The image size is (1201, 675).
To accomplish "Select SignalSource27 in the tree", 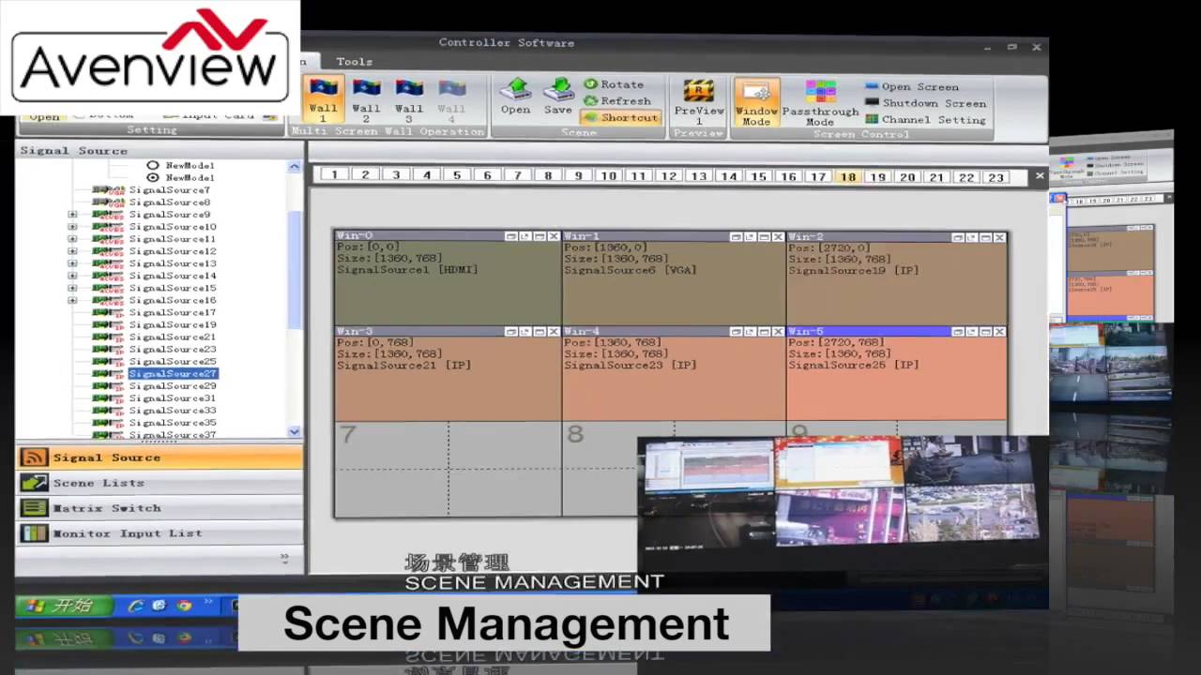I will click(173, 373).
